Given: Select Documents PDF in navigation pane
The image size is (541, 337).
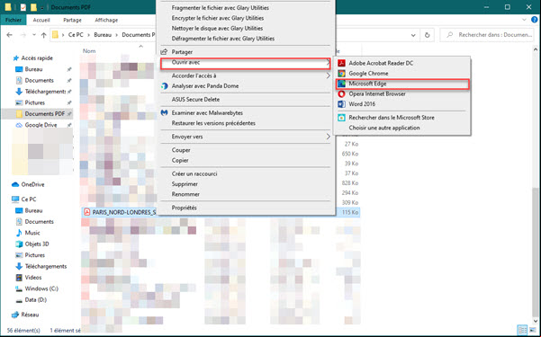Looking at the screenshot, I should (38, 114).
